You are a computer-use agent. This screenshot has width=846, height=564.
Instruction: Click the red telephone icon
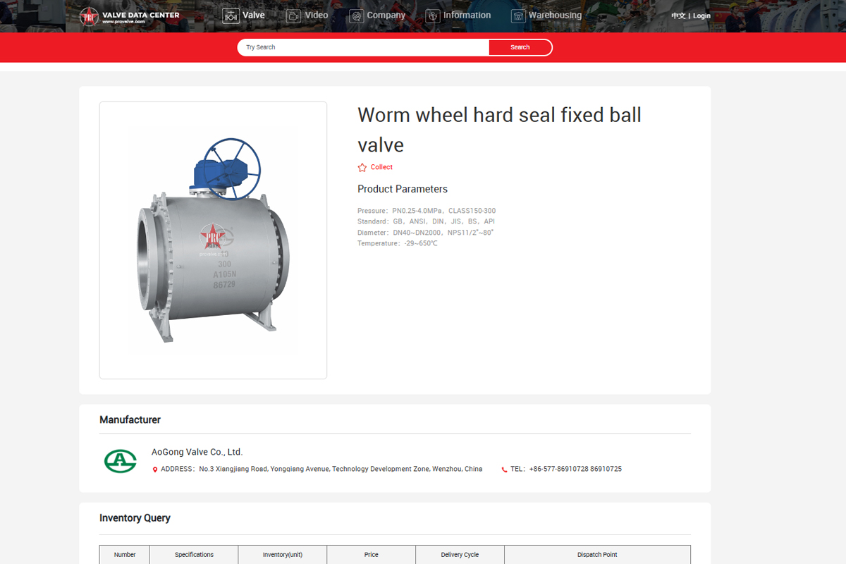click(504, 470)
